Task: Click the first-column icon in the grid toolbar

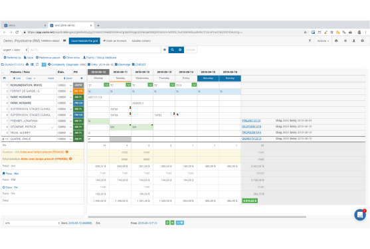Action: [x=5, y=78]
